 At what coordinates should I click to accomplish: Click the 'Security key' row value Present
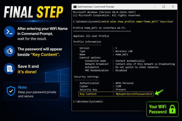click(121, 90)
